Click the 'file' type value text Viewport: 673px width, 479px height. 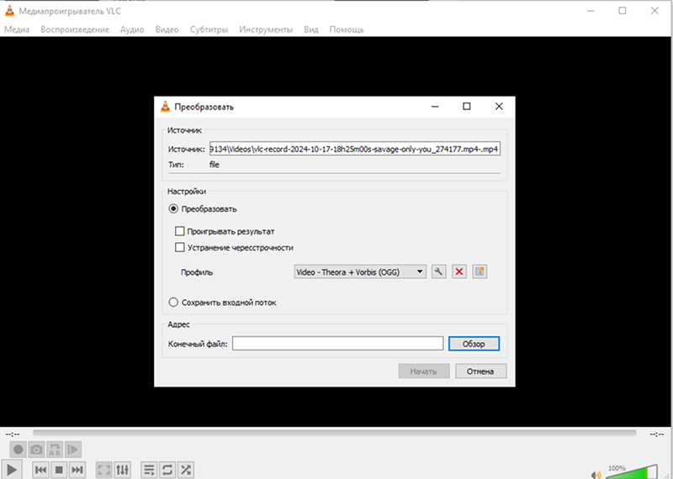pyautogui.click(x=215, y=165)
